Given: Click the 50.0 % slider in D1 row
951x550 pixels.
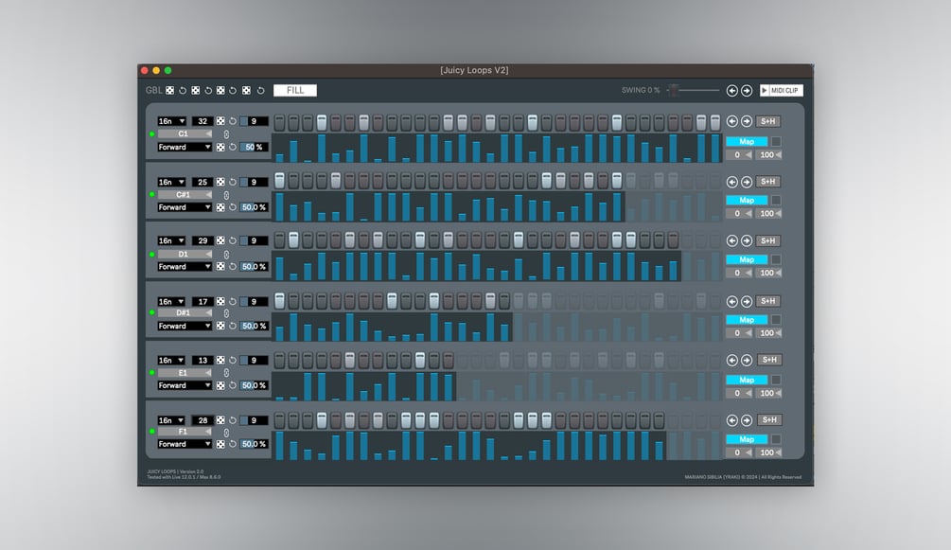Looking at the screenshot, I should [254, 267].
